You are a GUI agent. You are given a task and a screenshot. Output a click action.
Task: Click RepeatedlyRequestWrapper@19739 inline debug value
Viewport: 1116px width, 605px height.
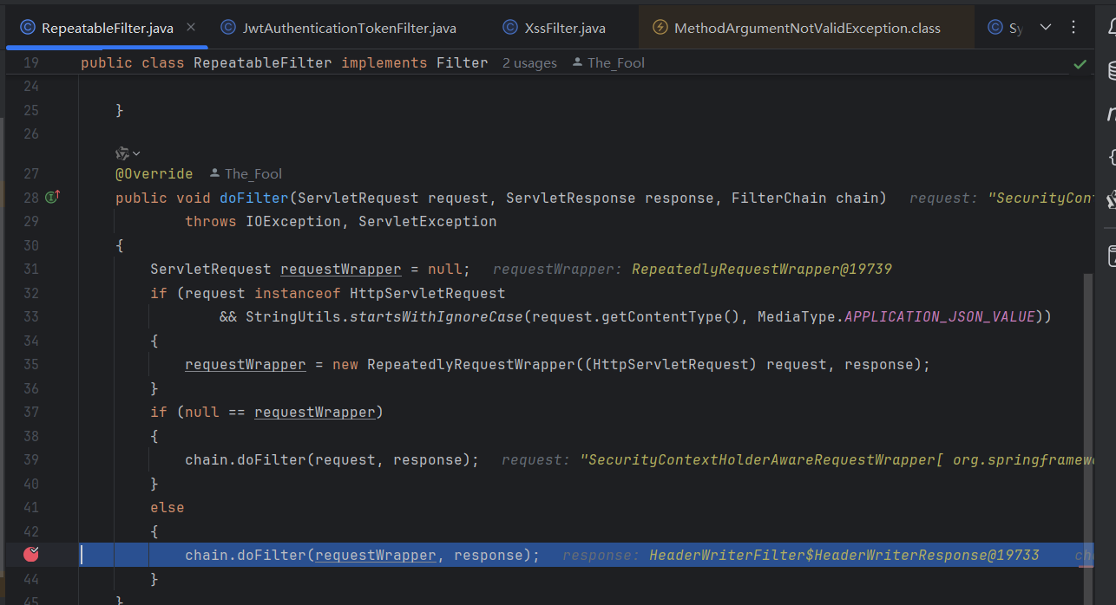tap(762, 269)
